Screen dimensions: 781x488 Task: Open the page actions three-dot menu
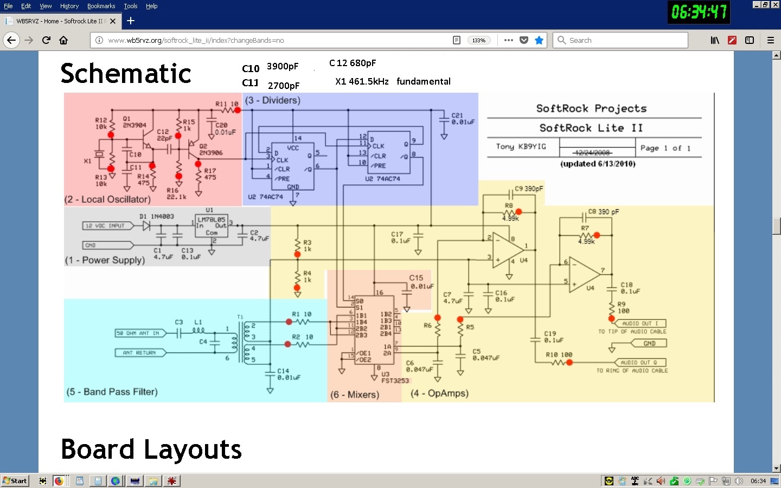point(508,40)
